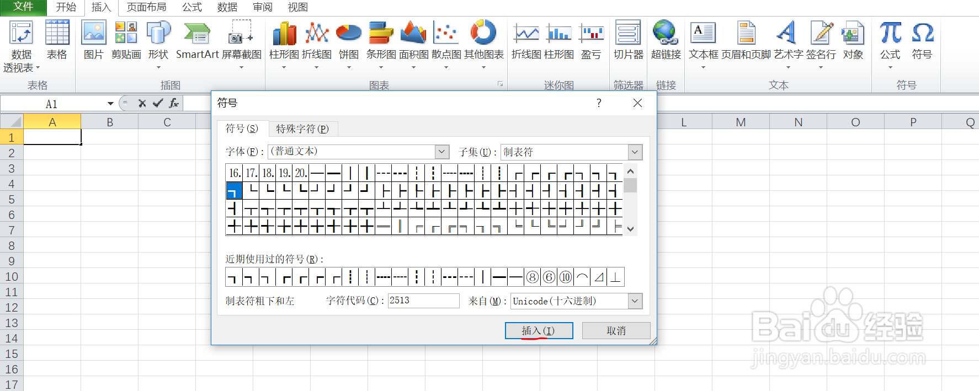The width and height of the screenshot is (979, 391).
Task: Switch to the 视图 View tab
Action: [298, 7]
